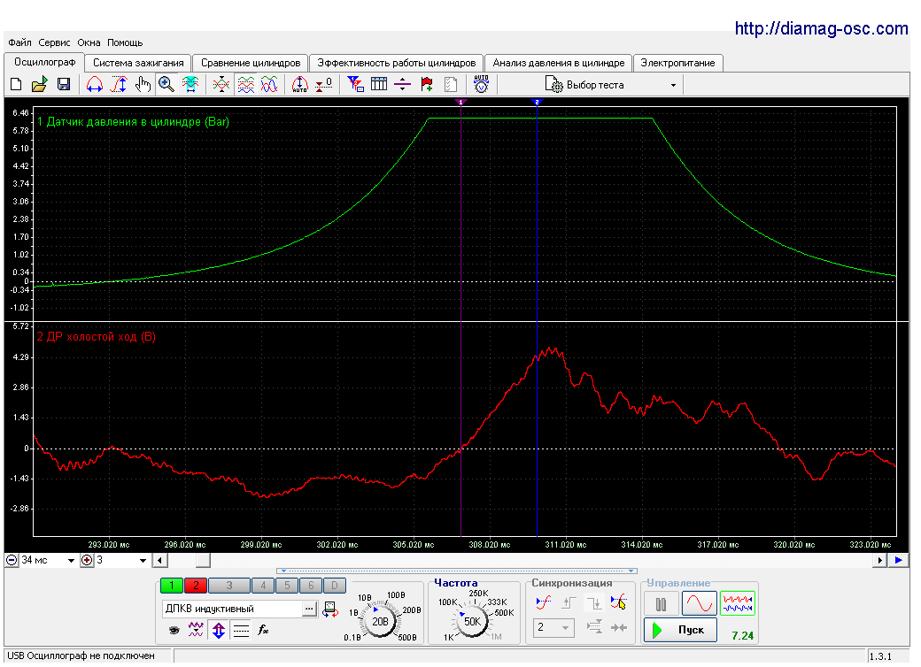Enable channel 3 button

click(229, 585)
